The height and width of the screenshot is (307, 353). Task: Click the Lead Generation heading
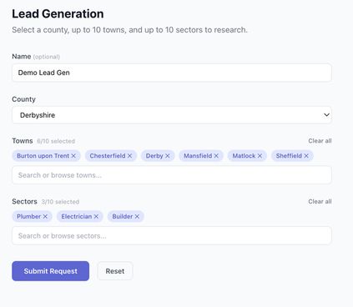click(58, 14)
